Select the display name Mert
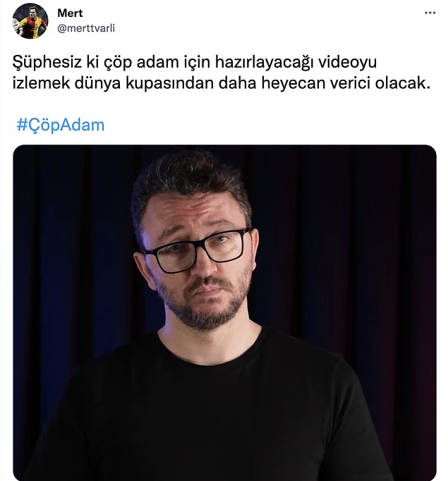 tap(70, 13)
